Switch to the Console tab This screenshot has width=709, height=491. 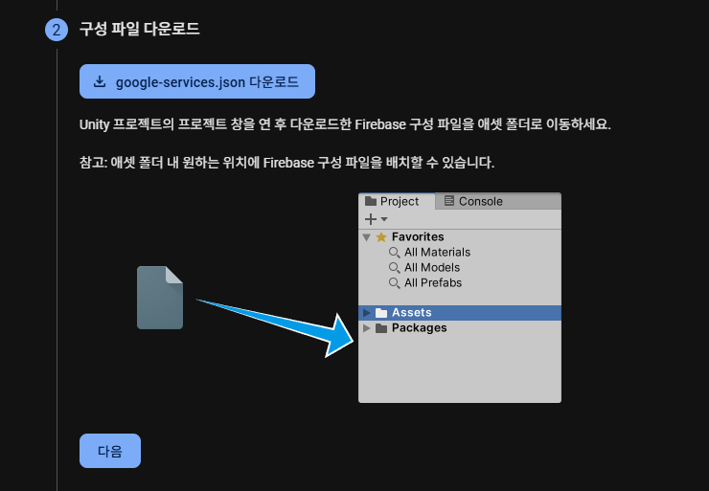pyautogui.click(x=473, y=201)
